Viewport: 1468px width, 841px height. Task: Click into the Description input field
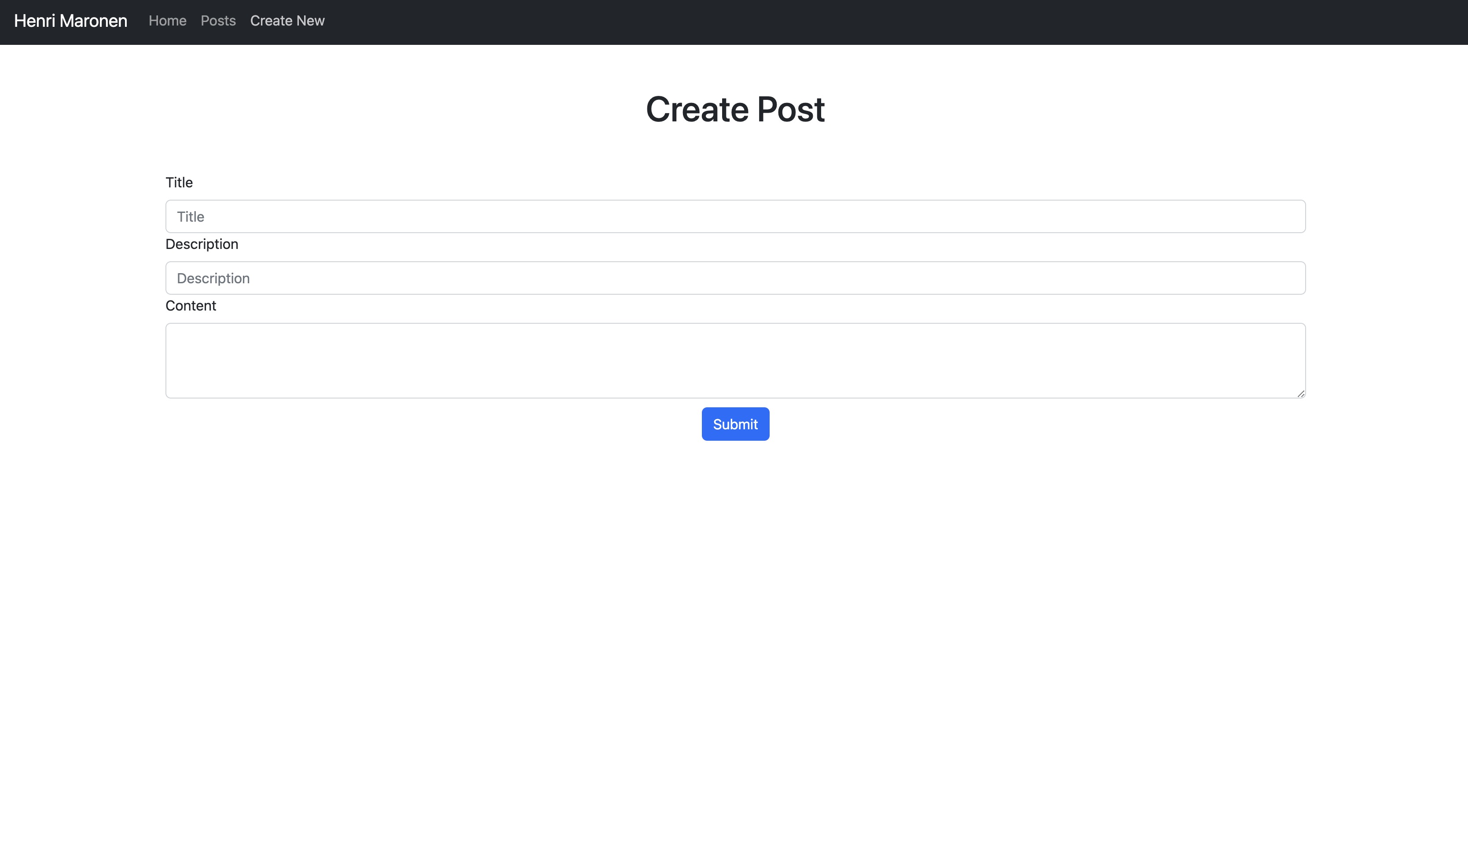pyautogui.click(x=735, y=278)
